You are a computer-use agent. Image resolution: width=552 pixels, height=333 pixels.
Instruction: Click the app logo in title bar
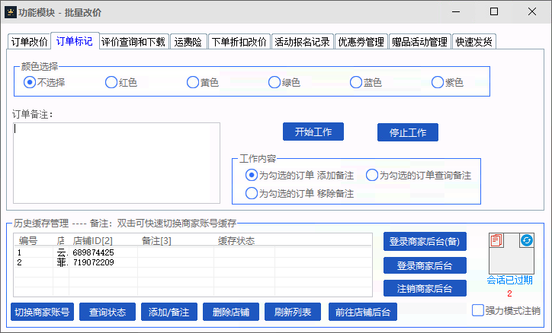point(11,12)
